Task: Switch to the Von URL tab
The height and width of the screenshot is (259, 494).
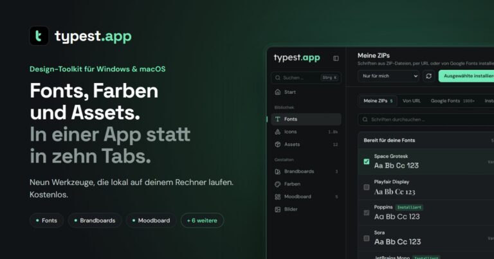Action: point(412,101)
